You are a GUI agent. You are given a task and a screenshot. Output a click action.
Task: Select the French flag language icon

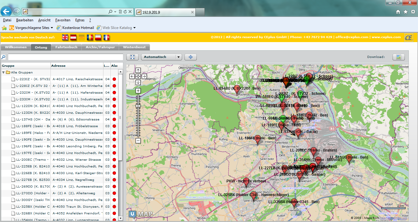106,37
